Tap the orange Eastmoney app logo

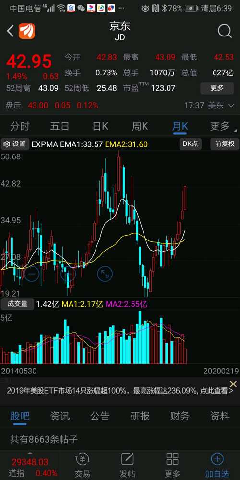(x=26, y=31)
